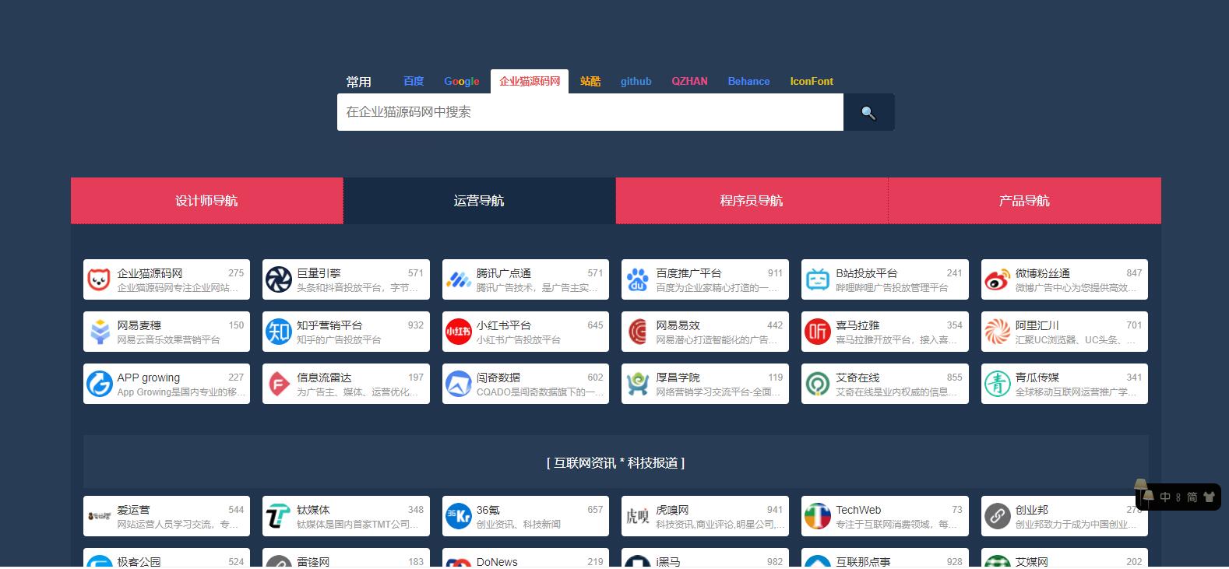Click the 941 count on 虎嗅网 card
The image size is (1229, 569).
[775, 510]
